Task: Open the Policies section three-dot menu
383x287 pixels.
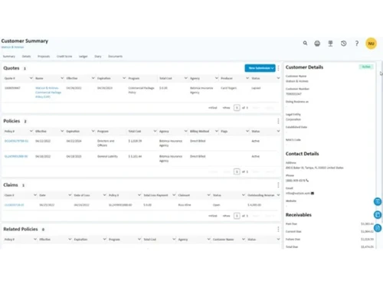Action: pyautogui.click(x=278, y=121)
